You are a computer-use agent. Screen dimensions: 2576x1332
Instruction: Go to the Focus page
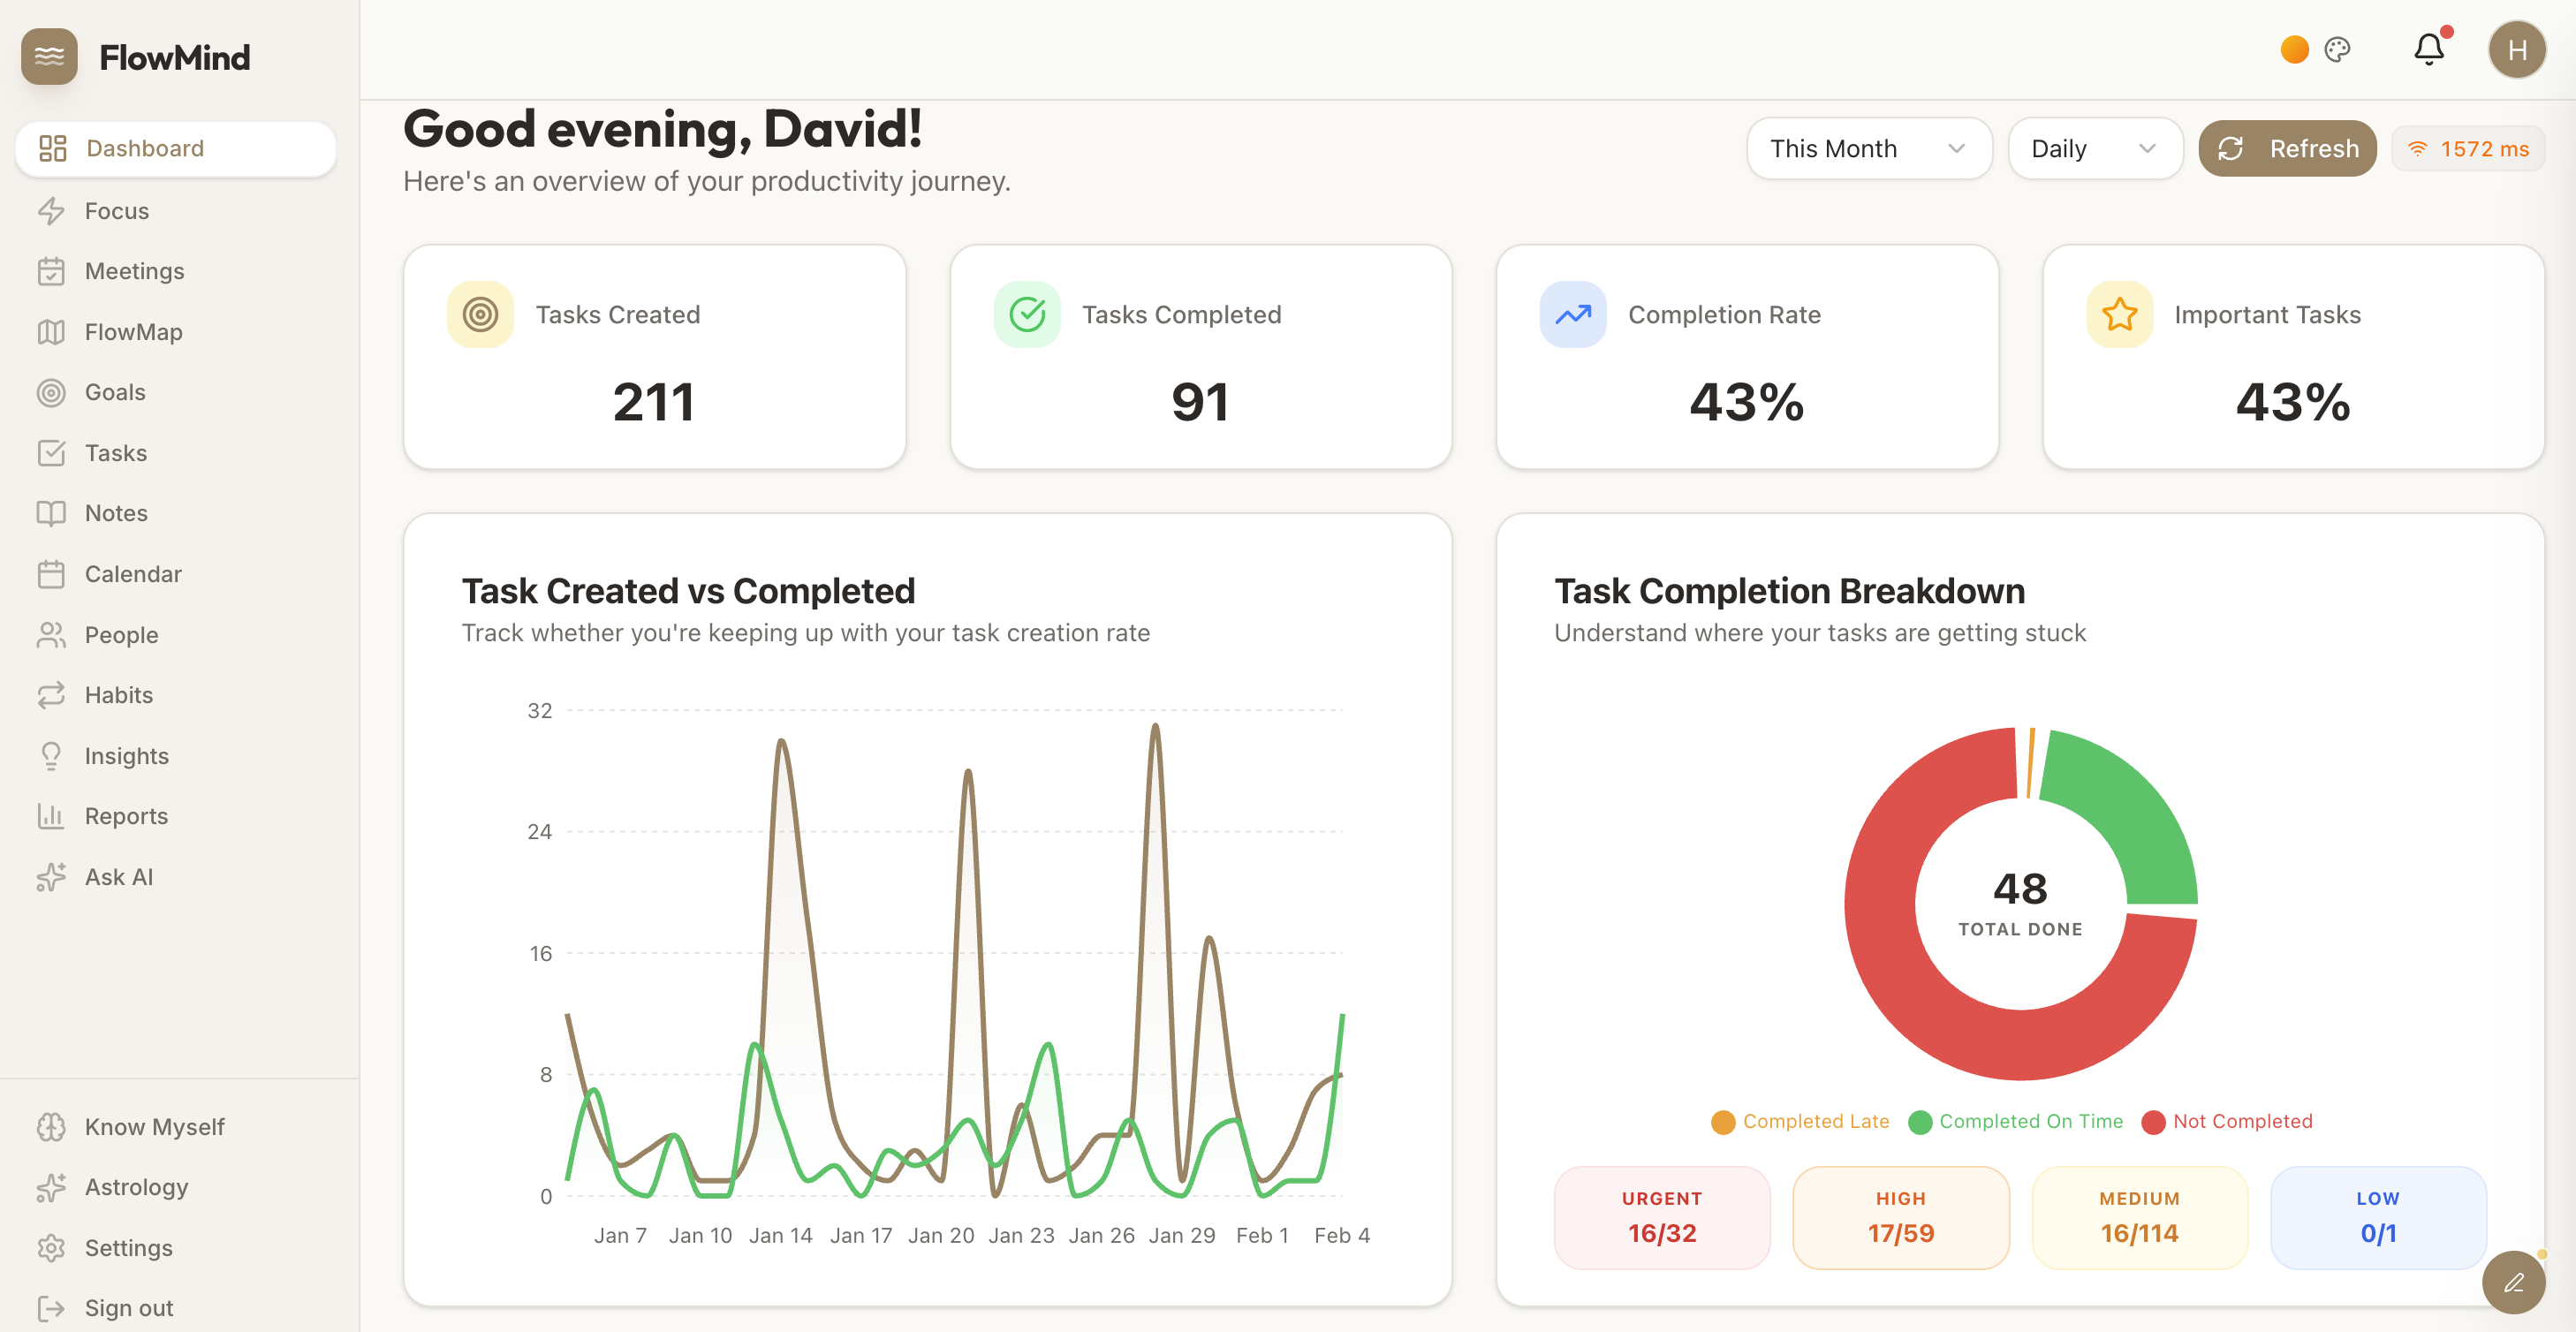point(116,211)
